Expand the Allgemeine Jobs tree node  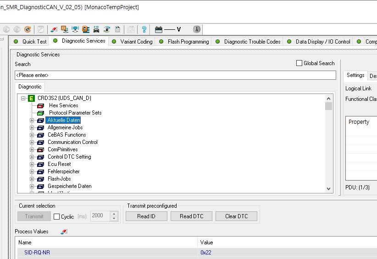[32, 127]
